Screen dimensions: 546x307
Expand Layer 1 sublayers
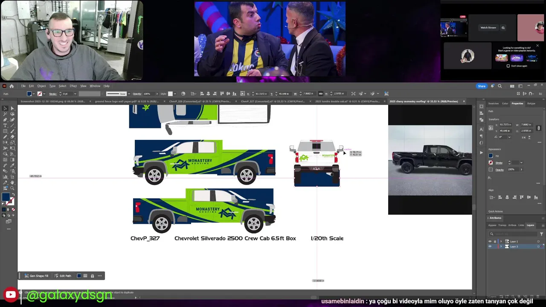pyautogui.click(x=501, y=241)
